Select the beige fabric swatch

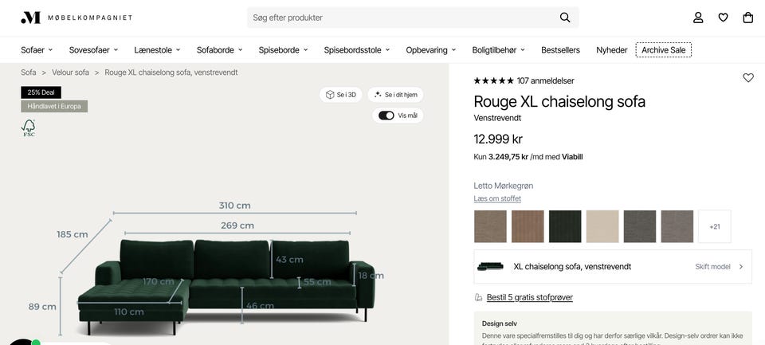pyautogui.click(x=602, y=226)
